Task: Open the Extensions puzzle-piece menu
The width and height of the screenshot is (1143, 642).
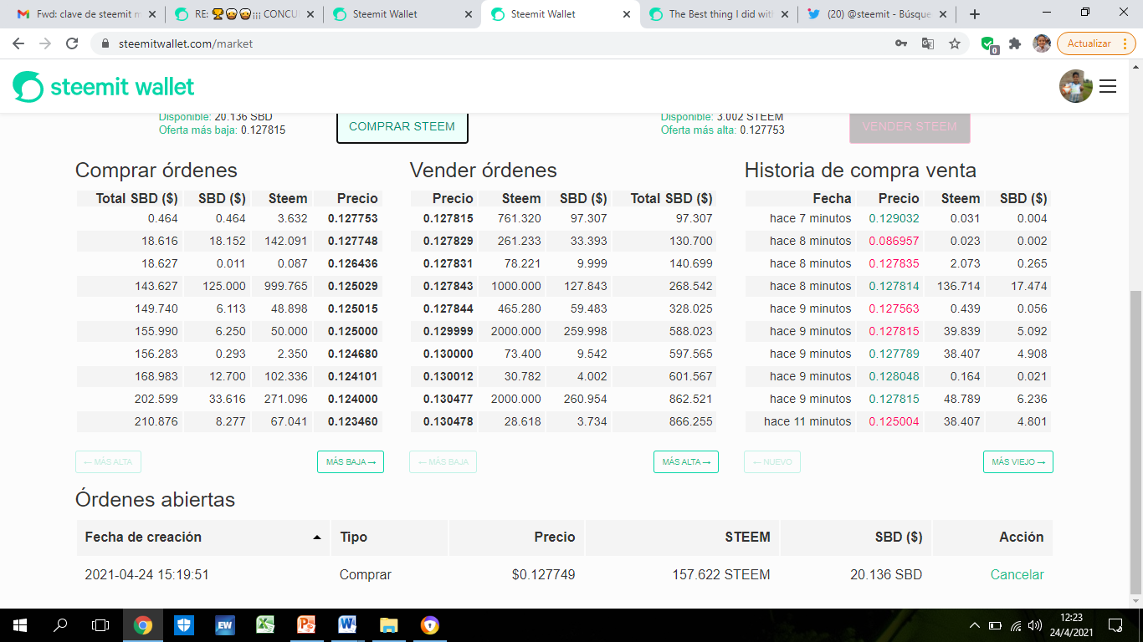Action: coord(1015,43)
